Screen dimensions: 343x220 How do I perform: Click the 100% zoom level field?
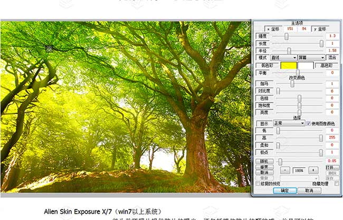pyautogui.click(x=299, y=170)
